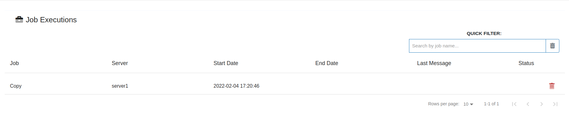The height and width of the screenshot is (114, 569).
Task: Open the rows per page dropdown
Action: click(468, 104)
